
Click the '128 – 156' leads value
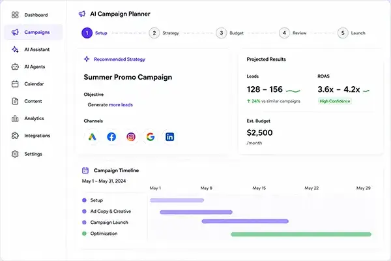(x=265, y=89)
